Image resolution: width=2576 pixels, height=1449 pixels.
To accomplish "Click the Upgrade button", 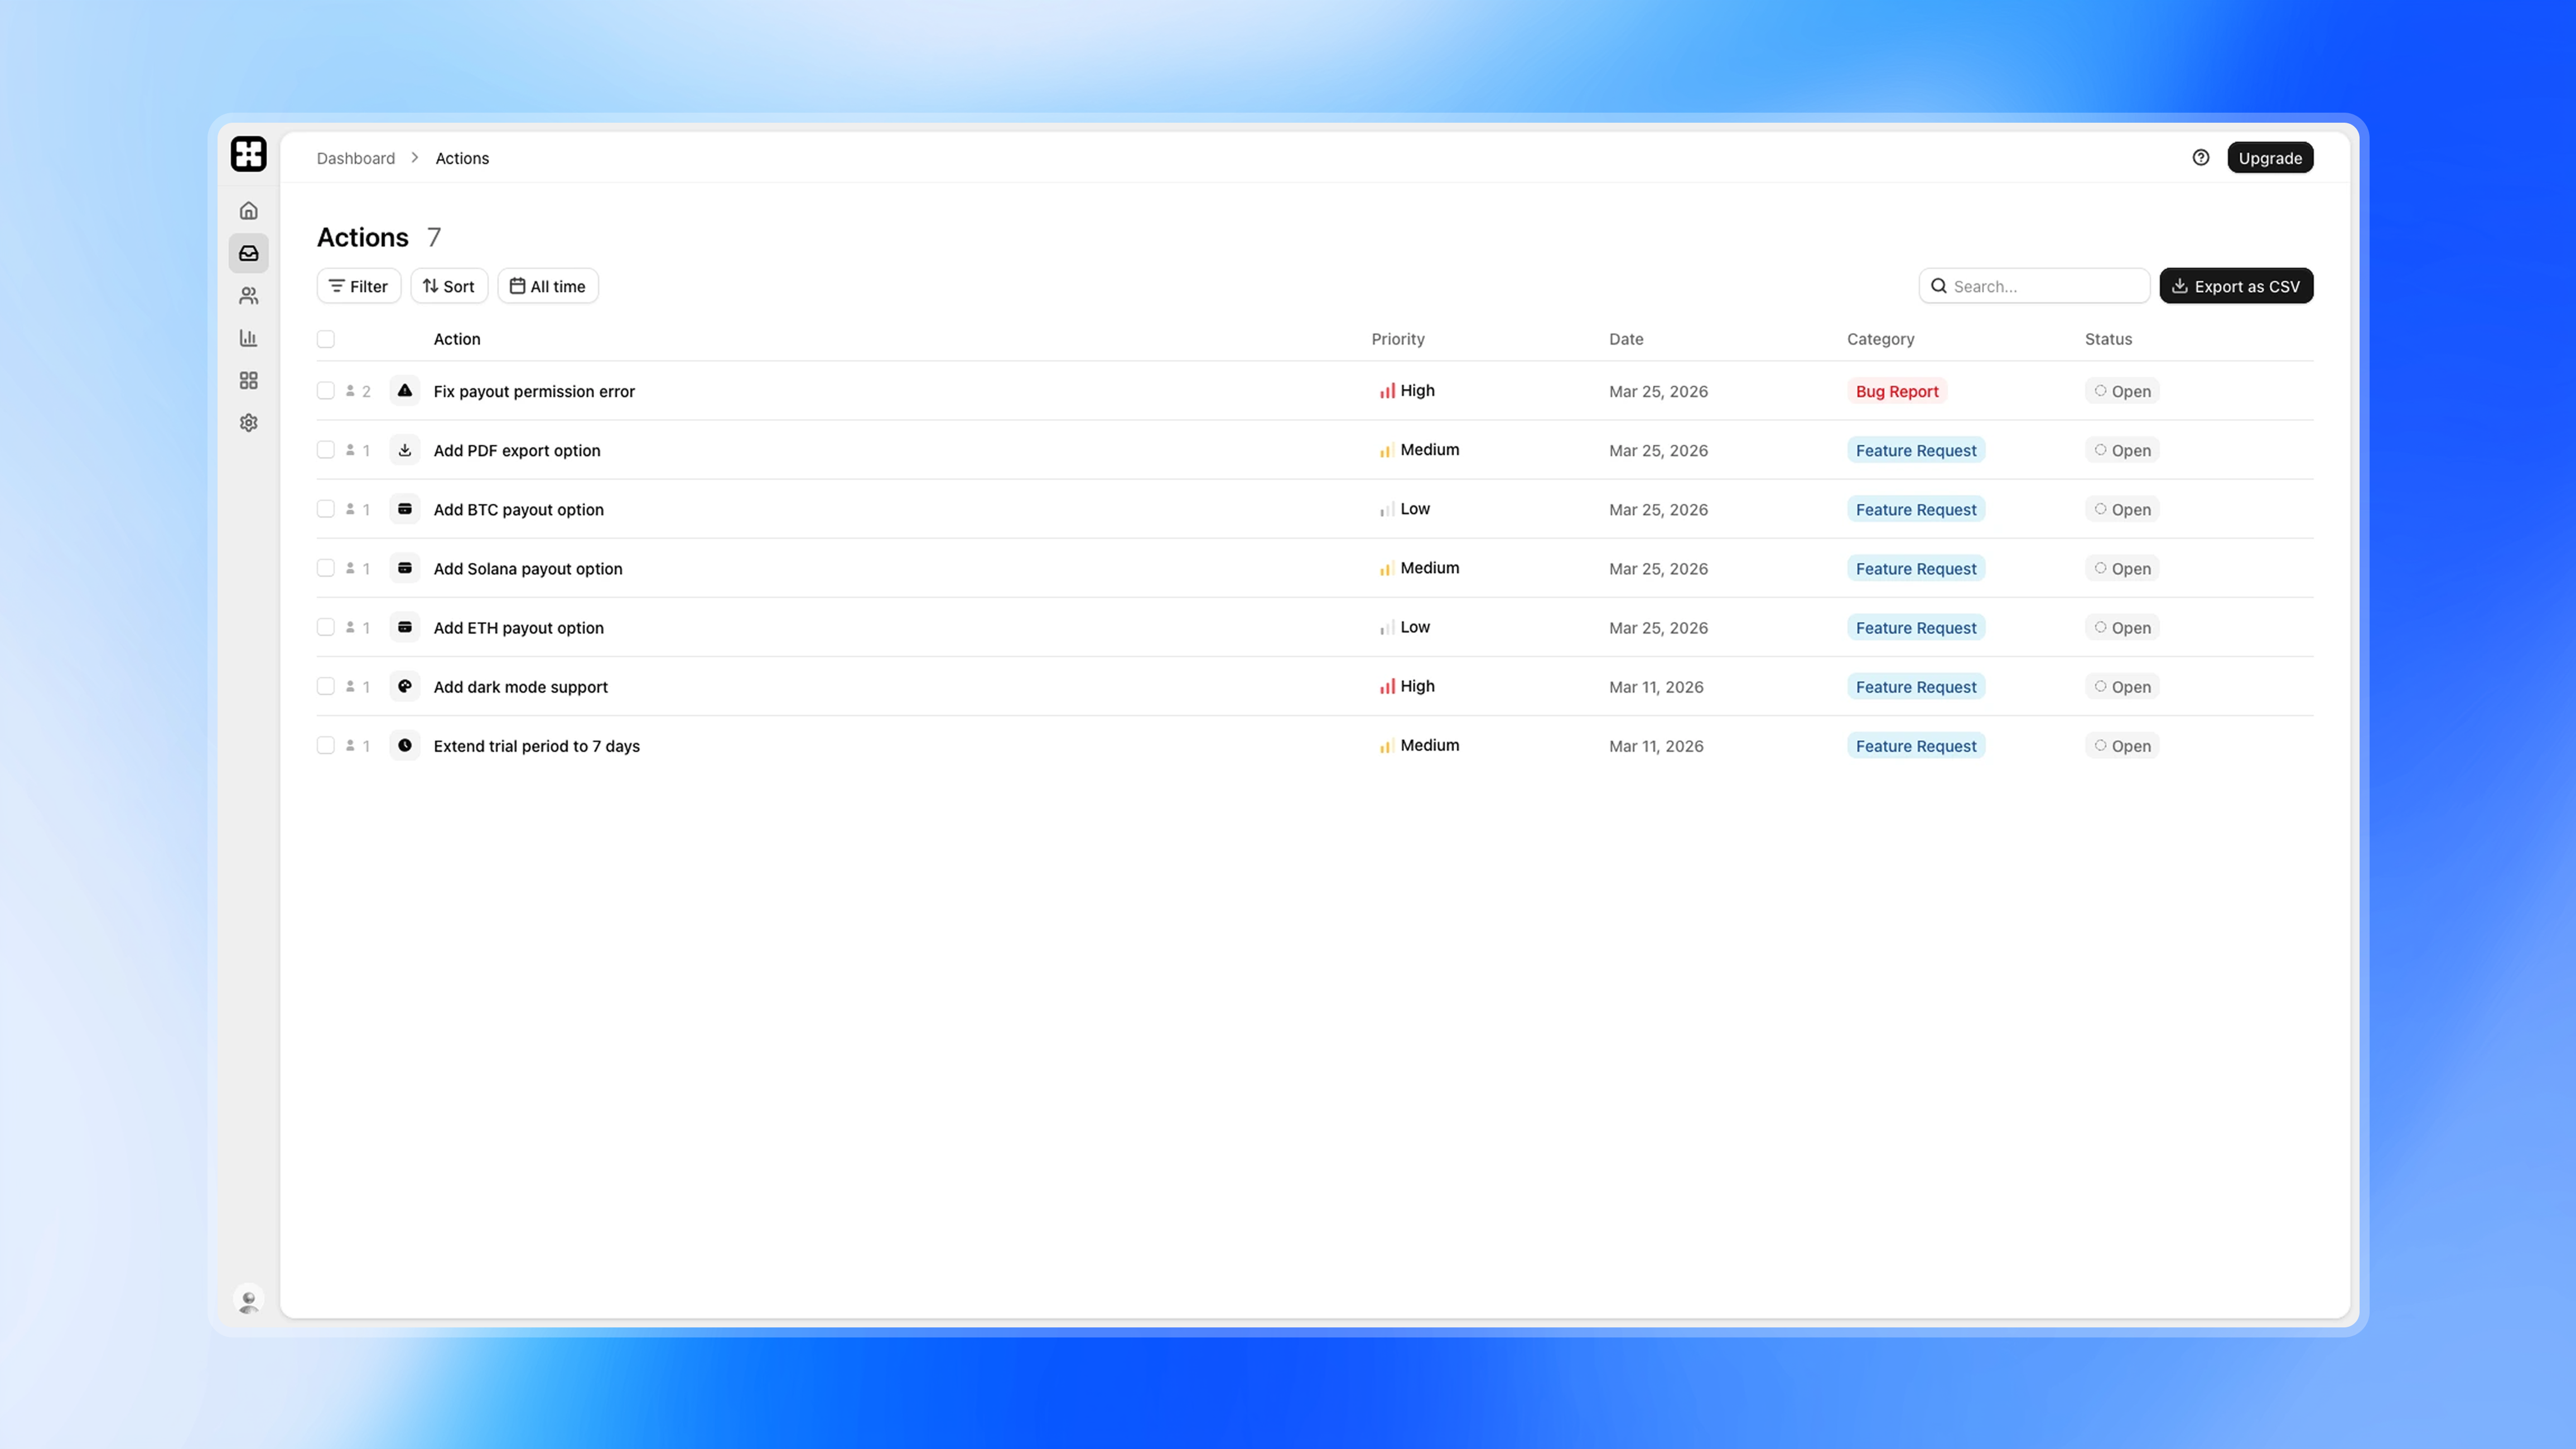I will [2269, 158].
